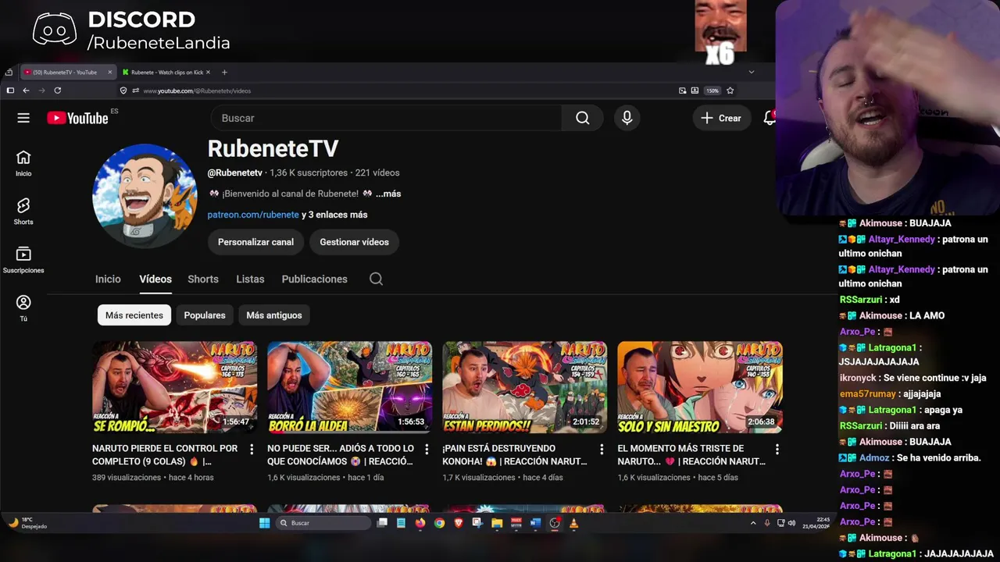Image resolution: width=1000 pixels, height=562 pixels.
Task: Open the Tú section in sidebar
Action: (23, 308)
